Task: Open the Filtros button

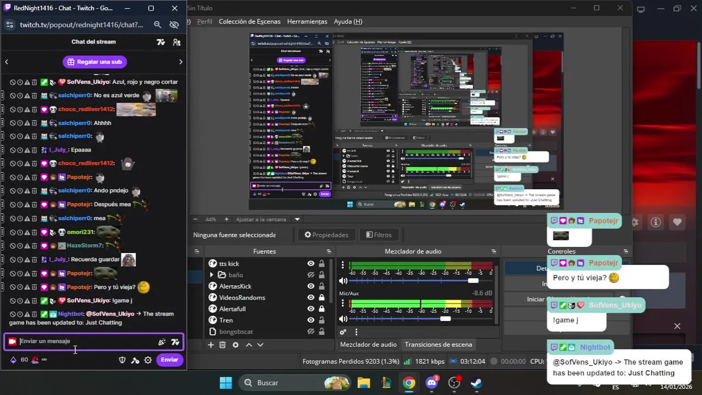Action: tap(378, 235)
